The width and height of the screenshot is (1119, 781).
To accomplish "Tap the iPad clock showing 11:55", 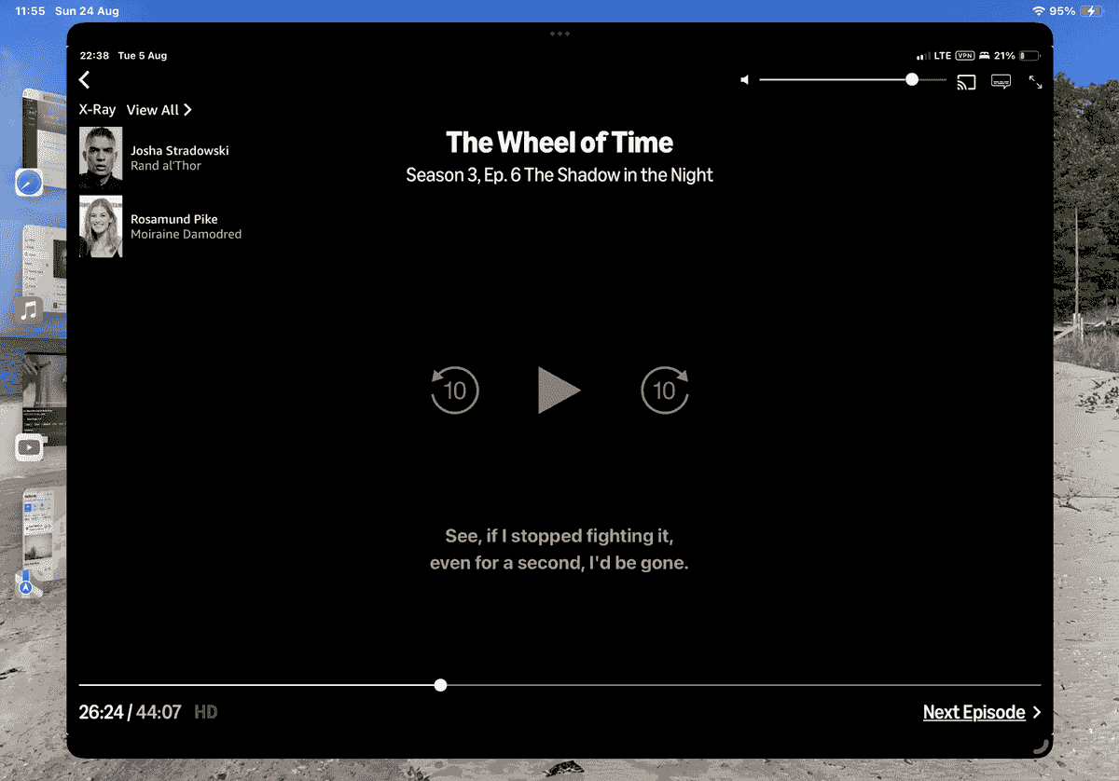I will tap(31, 11).
